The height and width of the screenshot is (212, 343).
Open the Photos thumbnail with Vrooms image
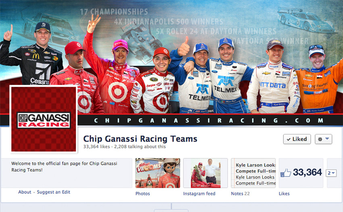158,173
